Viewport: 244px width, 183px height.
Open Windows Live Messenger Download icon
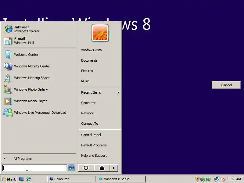8,113
